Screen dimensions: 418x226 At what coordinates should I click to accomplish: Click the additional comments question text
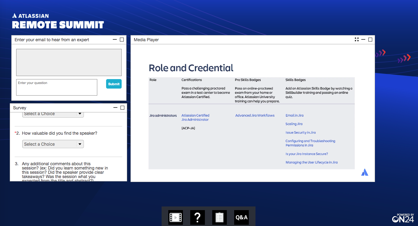tap(65, 172)
